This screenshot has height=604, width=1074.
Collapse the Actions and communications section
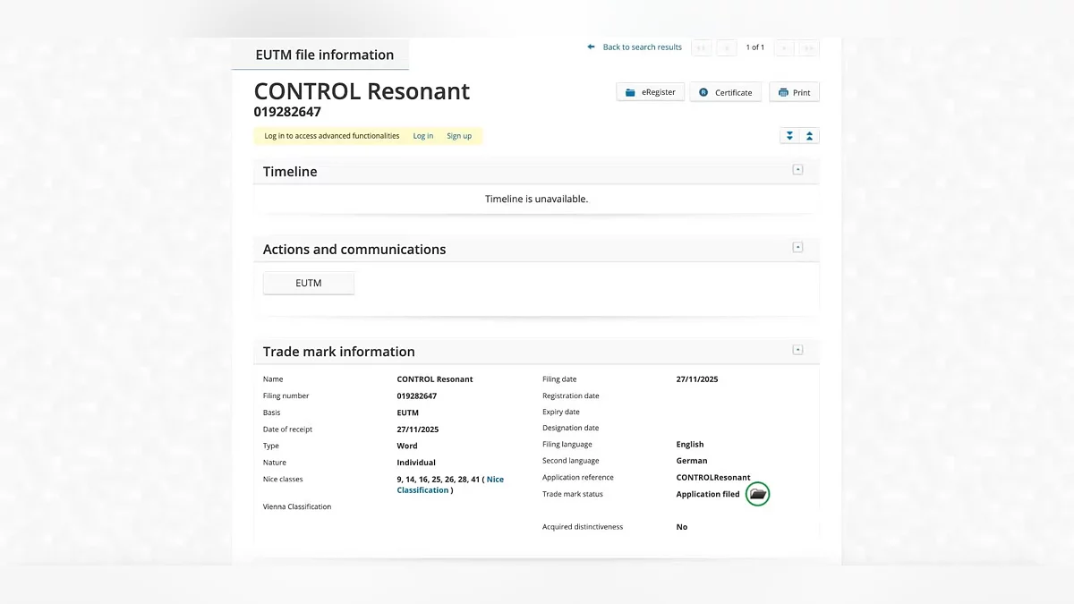pos(797,248)
